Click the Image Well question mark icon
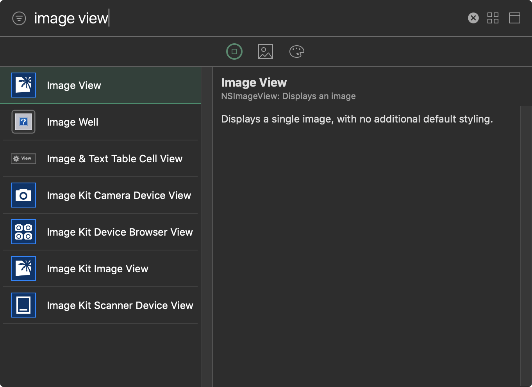 pyautogui.click(x=23, y=122)
